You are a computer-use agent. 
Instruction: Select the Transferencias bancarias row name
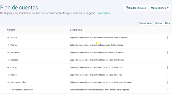click(x=22, y=90)
